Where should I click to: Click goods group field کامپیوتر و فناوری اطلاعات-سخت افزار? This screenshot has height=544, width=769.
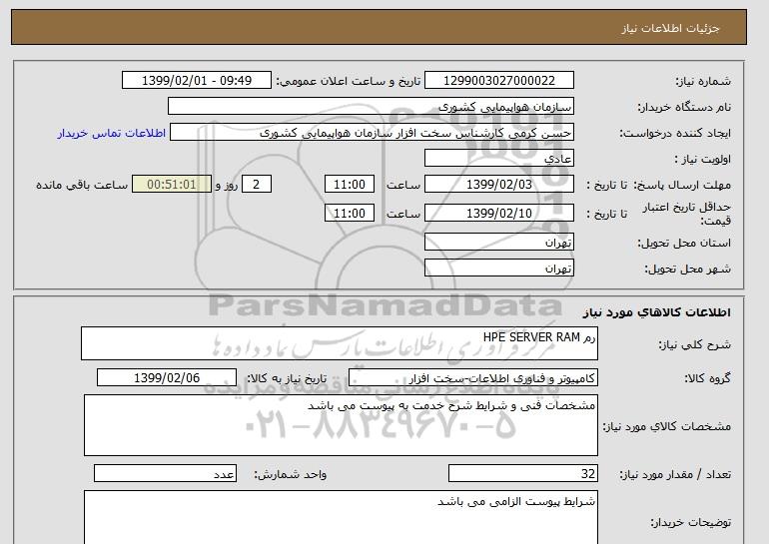point(473,378)
